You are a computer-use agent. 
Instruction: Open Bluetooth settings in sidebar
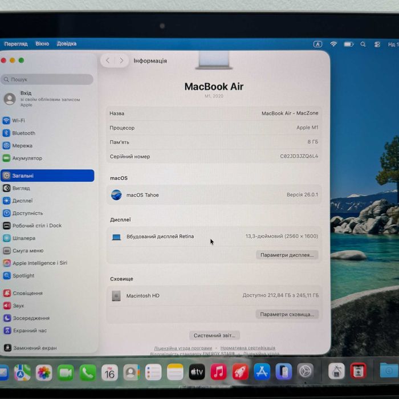(47, 133)
